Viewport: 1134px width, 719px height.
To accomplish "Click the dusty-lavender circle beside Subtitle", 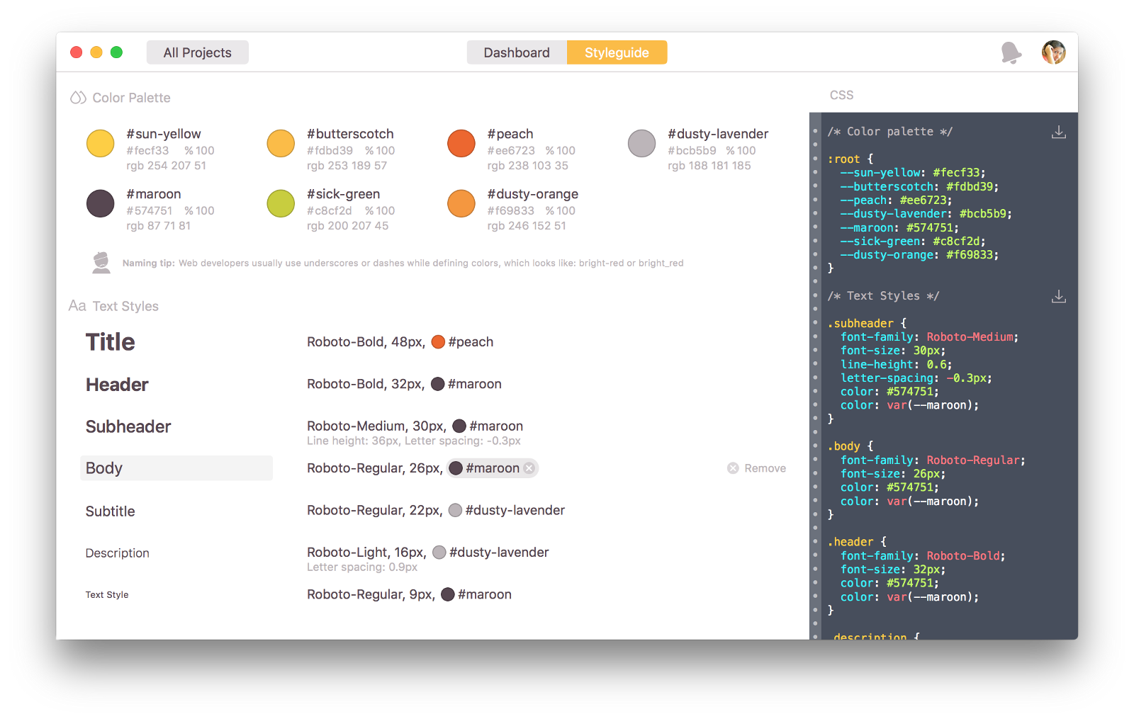I will [454, 510].
